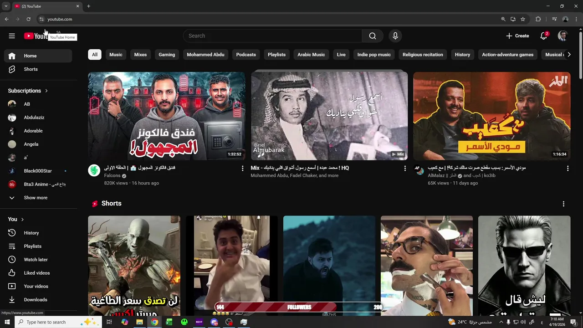Open Liked videos
Viewport: 583px width, 328px height.
coord(38,273)
